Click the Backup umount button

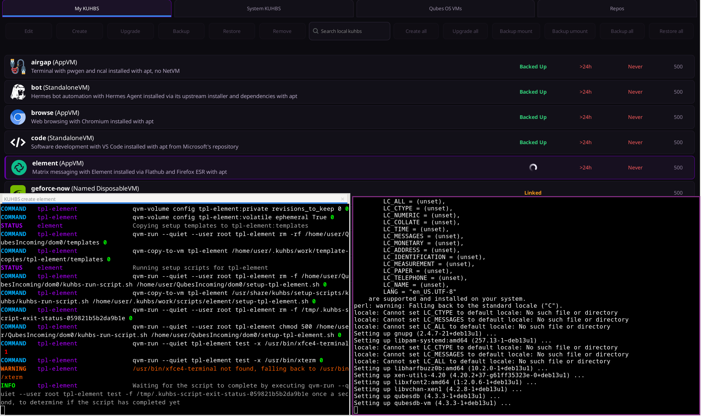tap(570, 31)
